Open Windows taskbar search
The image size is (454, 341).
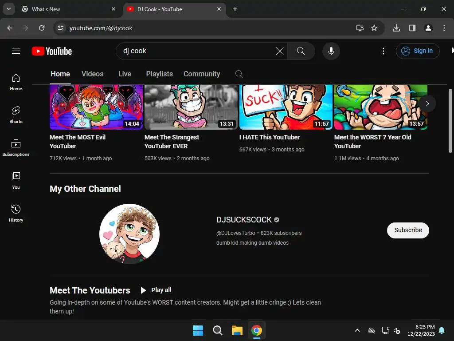coord(217,330)
